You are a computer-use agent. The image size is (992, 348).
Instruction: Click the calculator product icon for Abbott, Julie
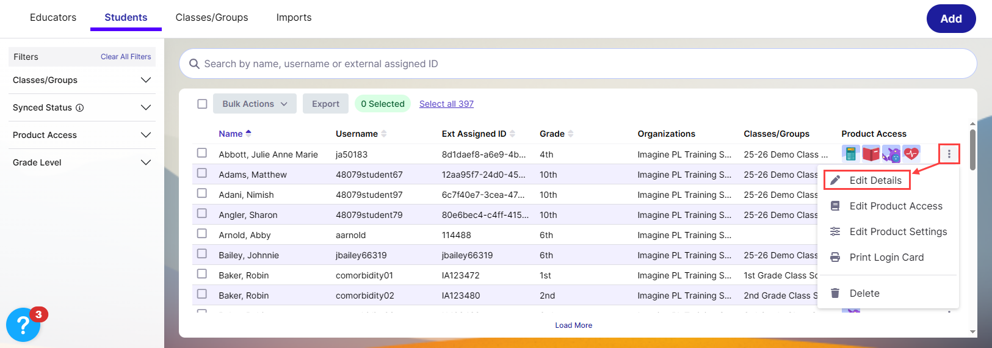pyautogui.click(x=850, y=154)
